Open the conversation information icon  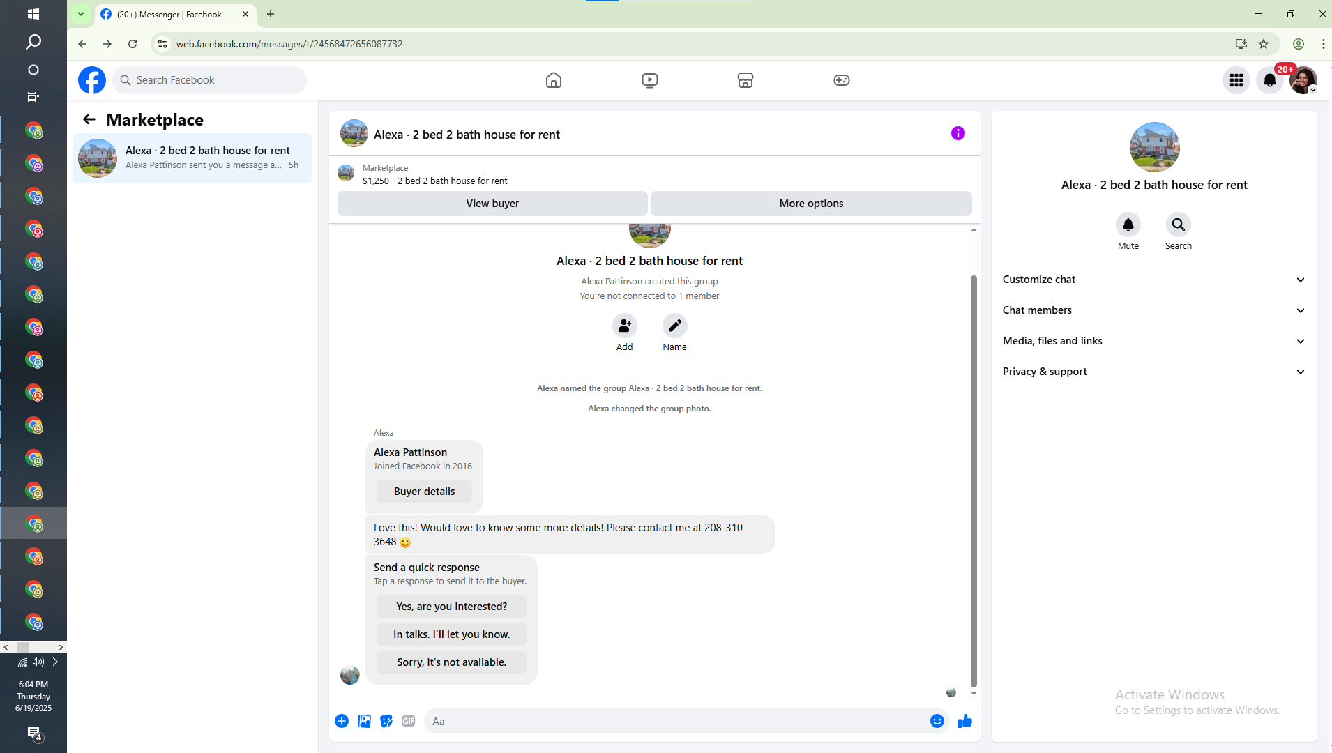tap(958, 133)
